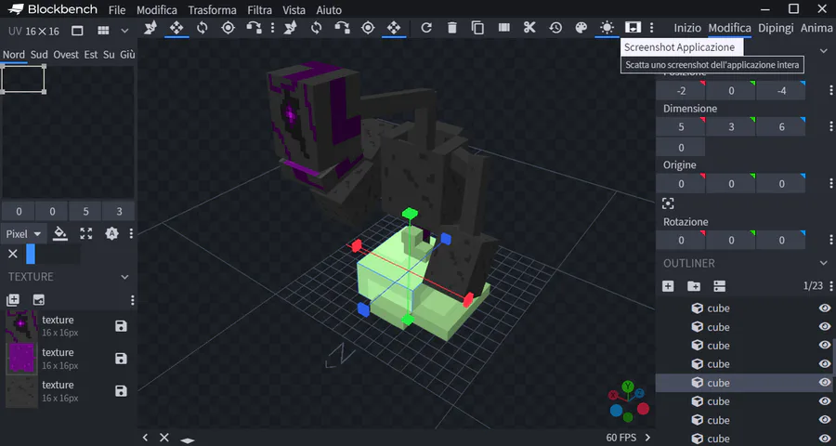Open the Aiuto menu
836x446 pixels.
pyautogui.click(x=329, y=10)
